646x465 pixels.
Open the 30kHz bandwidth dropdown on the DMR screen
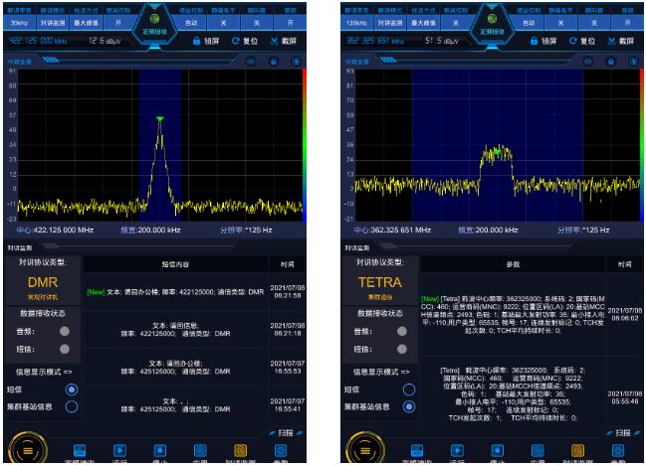point(20,20)
